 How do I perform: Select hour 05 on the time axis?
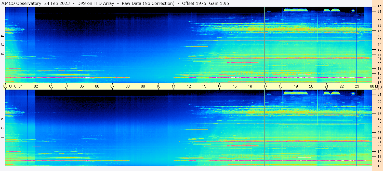click(x=82, y=86)
